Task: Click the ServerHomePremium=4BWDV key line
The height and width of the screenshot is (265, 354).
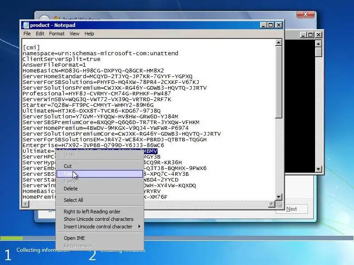Action: coord(105,128)
